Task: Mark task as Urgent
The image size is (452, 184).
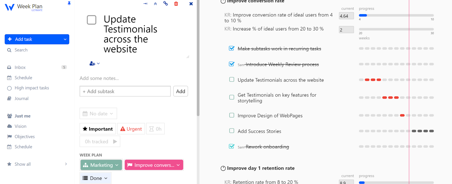Action: pyautogui.click(x=131, y=129)
